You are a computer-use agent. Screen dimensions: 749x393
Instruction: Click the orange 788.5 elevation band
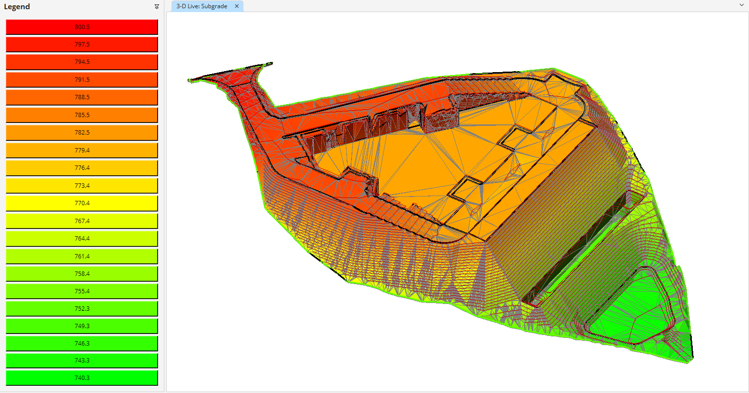click(x=81, y=97)
